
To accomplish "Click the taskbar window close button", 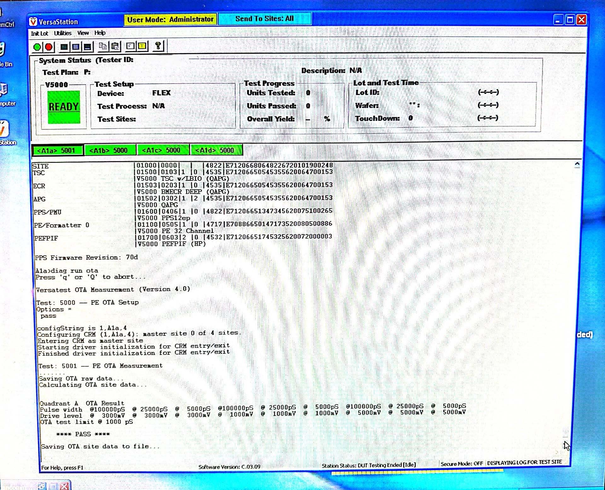I will pyautogui.click(x=64, y=486).
